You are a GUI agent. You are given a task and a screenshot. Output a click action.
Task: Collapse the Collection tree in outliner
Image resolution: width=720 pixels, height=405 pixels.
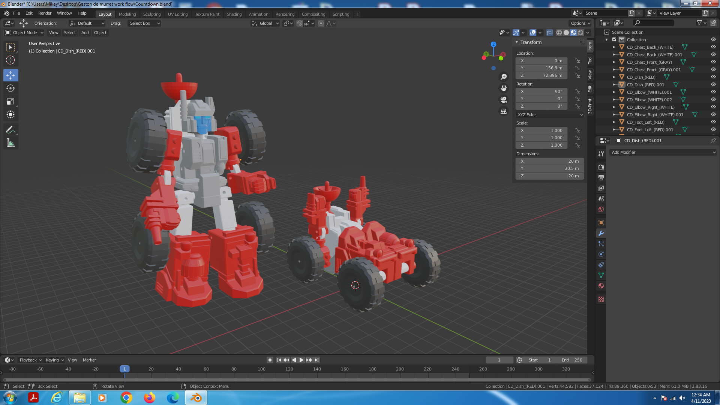607,39
